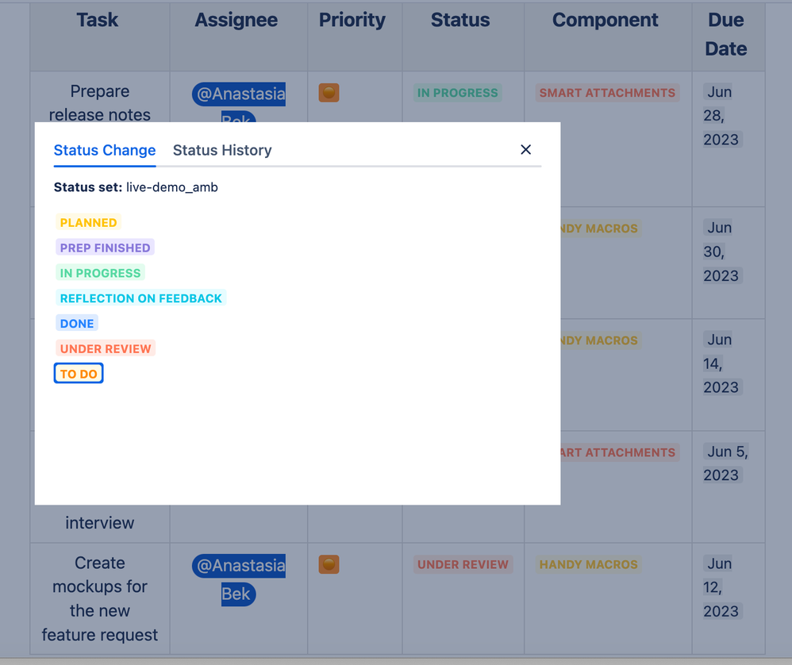Set status to DONE
The width and height of the screenshot is (792, 665).
(77, 323)
